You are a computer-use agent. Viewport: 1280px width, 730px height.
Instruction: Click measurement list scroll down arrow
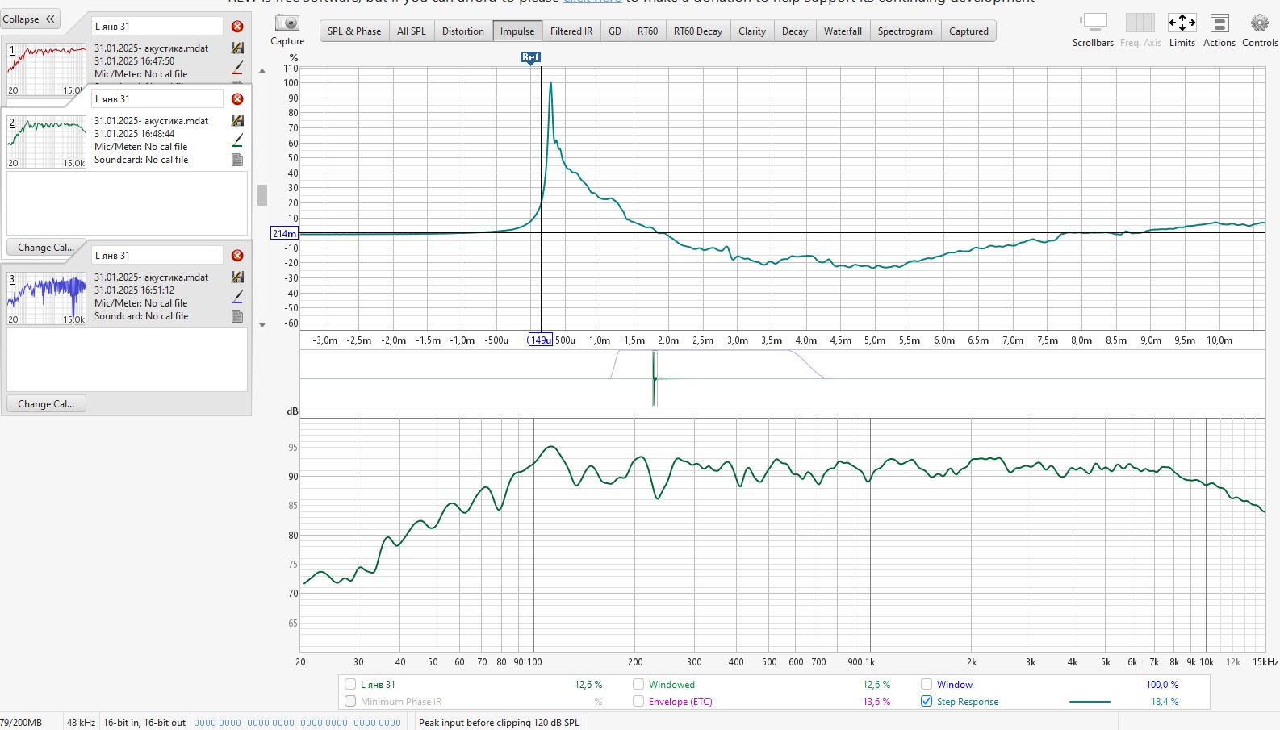pyautogui.click(x=261, y=325)
